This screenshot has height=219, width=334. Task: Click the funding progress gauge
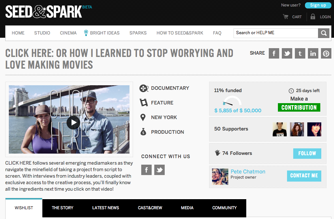coord(232,101)
